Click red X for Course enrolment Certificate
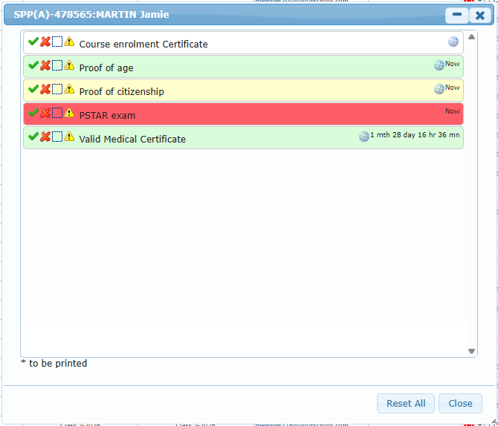Image resolution: width=498 pixels, height=426 pixels. click(45, 42)
